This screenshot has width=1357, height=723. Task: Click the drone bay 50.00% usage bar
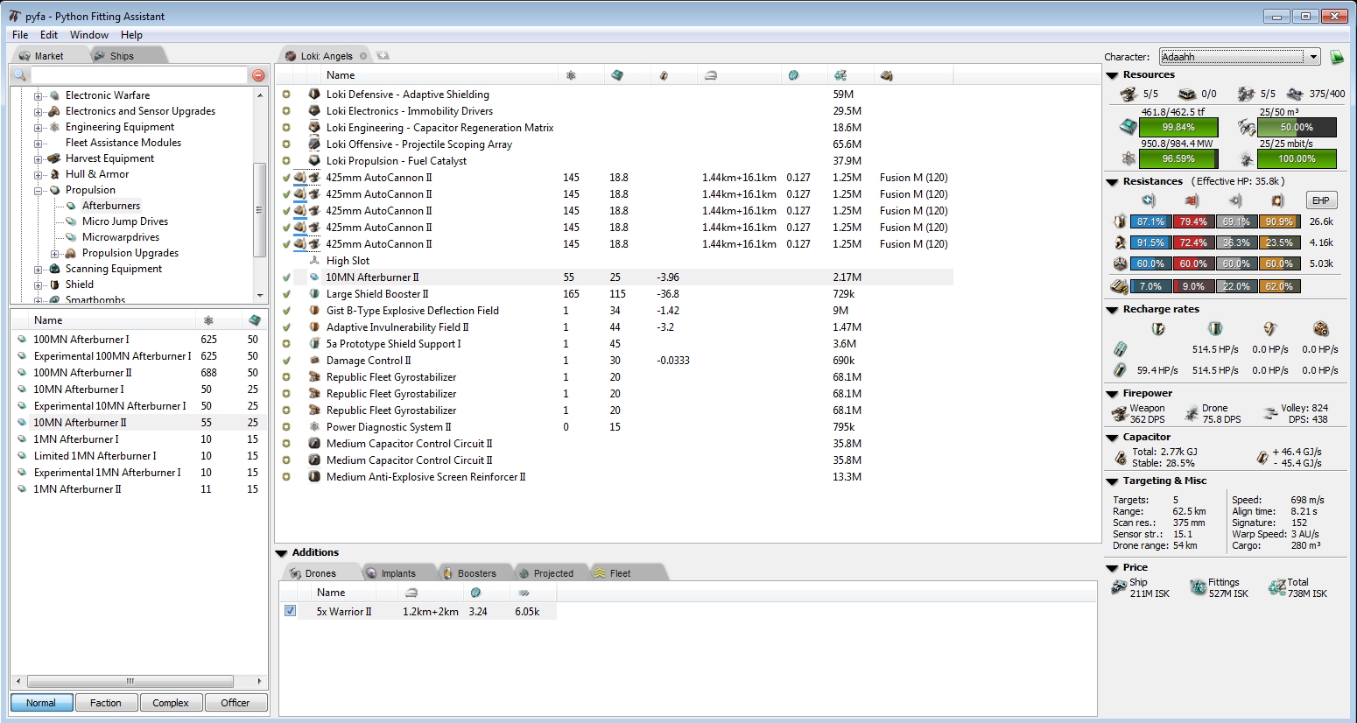coord(1297,128)
